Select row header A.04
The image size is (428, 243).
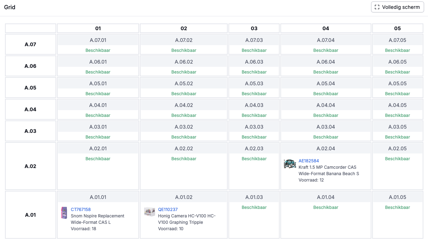click(31, 109)
